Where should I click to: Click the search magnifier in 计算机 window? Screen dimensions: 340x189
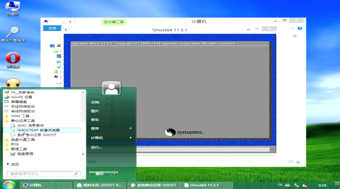point(295,36)
